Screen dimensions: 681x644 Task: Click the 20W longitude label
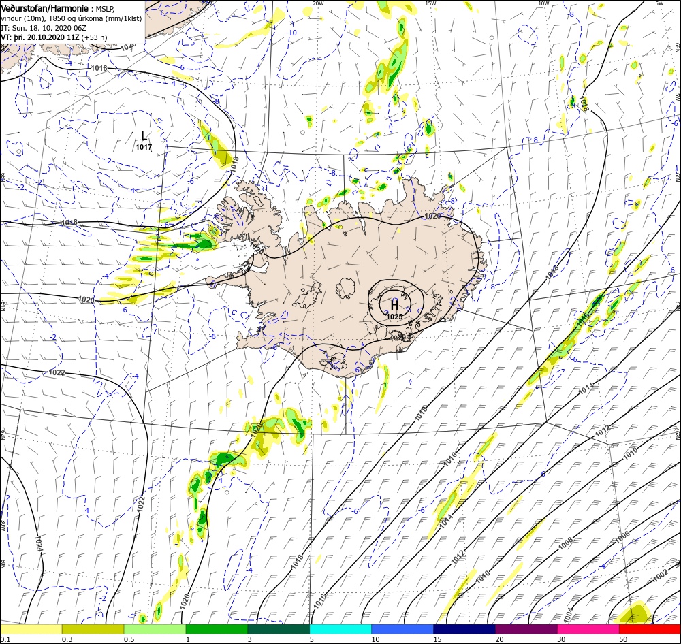pos(318,3)
